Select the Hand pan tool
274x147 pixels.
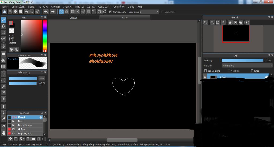[x=3, y=133]
